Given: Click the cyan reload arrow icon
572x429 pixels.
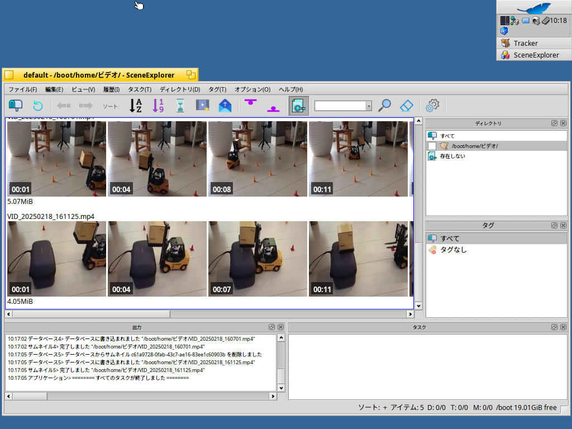Looking at the screenshot, I should (37, 106).
